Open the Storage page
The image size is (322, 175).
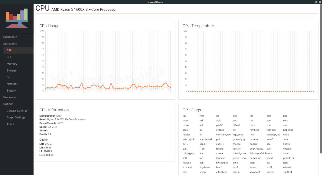[12, 70]
